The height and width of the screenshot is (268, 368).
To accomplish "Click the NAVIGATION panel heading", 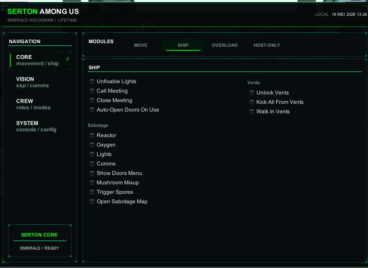I will [x=25, y=41].
